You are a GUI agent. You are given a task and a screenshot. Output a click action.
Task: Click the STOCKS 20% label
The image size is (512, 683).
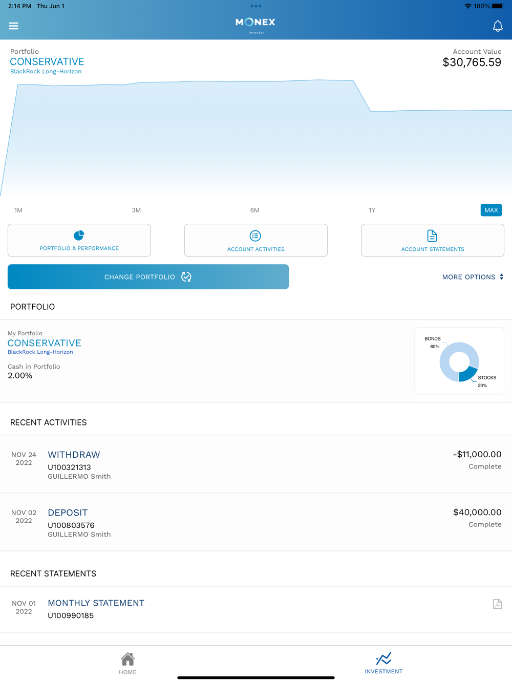(x=486, y=381)
